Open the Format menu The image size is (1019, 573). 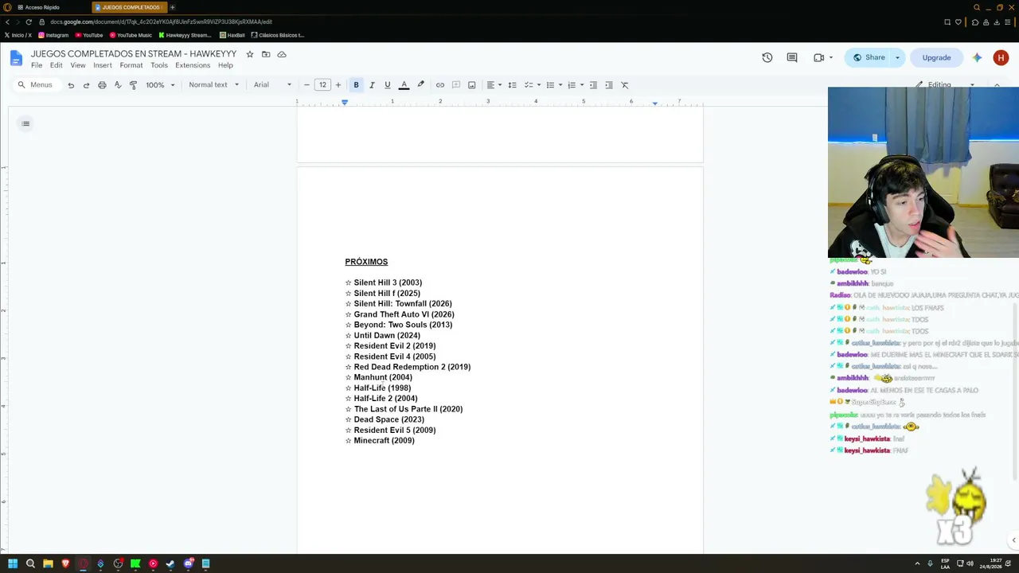(x=131, y=65)
